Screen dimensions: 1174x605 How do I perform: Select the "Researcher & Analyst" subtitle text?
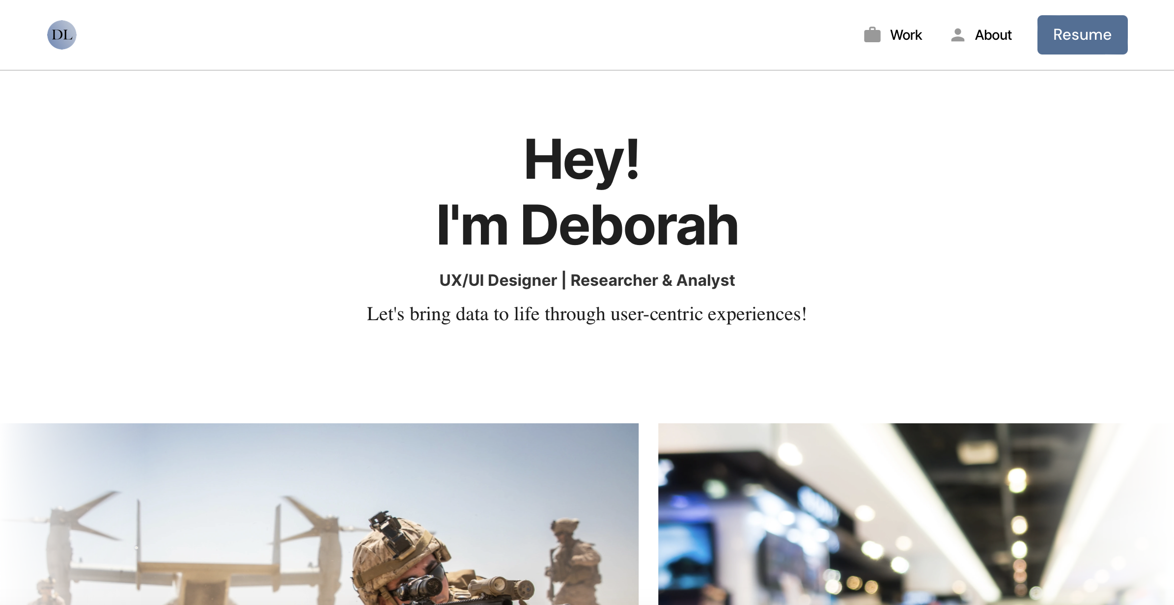652,280
